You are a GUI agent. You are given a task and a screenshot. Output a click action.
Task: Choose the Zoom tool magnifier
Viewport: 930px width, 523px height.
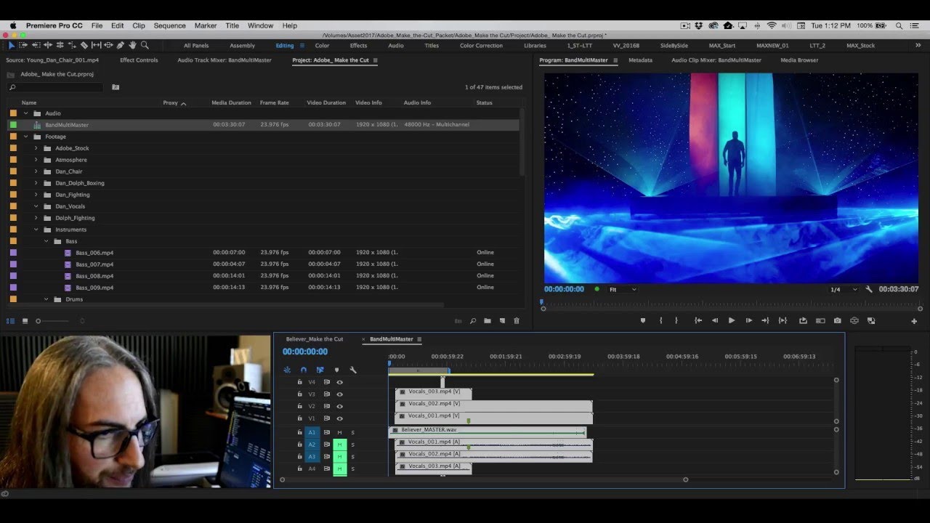point(145,45)
